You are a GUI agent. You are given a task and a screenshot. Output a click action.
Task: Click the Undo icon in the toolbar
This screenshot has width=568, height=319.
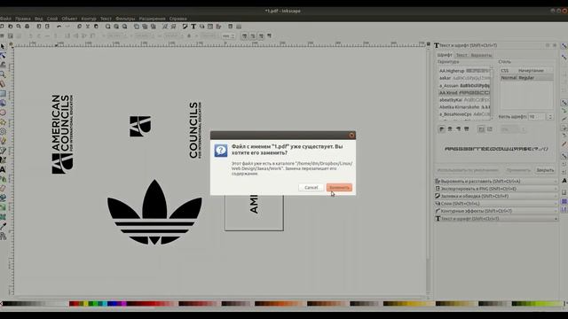59,27
